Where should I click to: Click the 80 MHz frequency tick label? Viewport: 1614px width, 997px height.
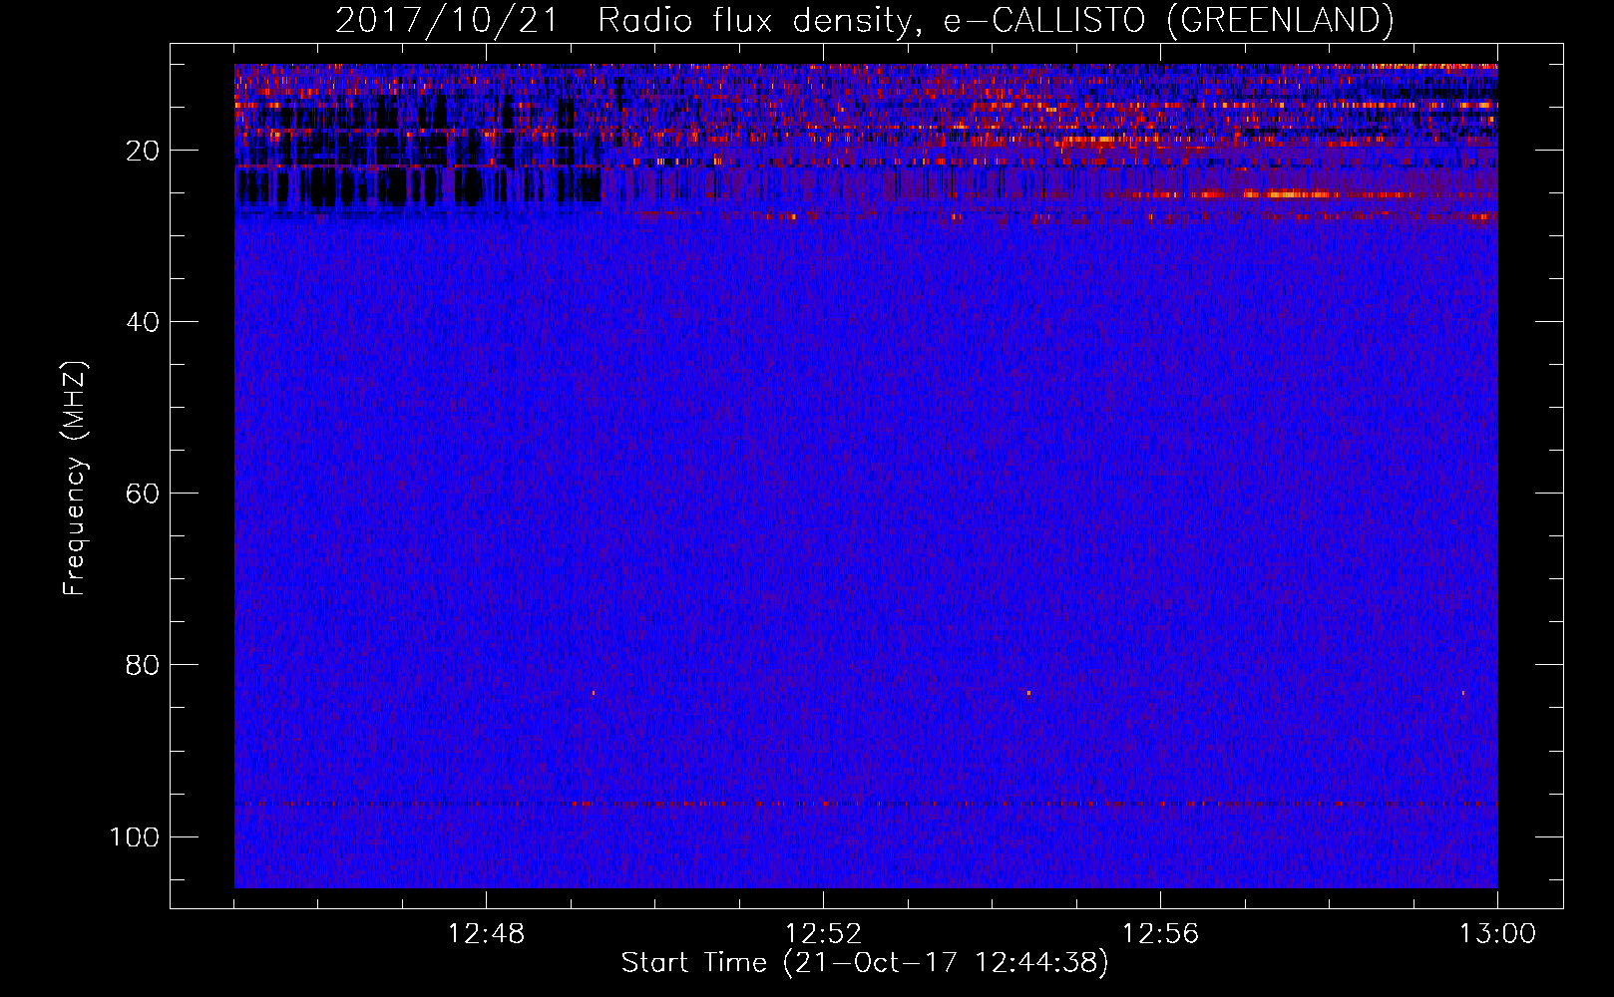click(x=143, y=665)
